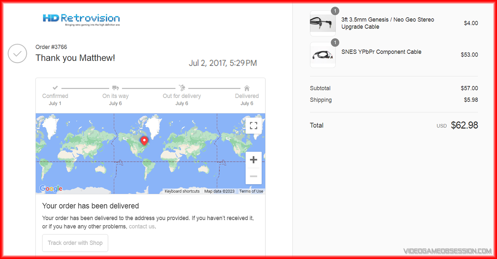
Task: Click the Google logo on the map
Action: click(x=51, y=188)
